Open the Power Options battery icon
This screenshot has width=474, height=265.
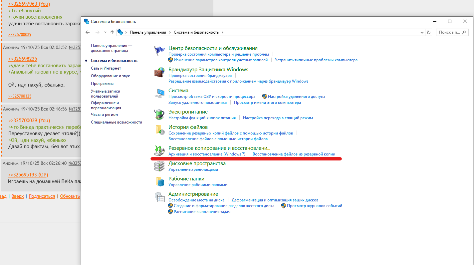tap(159, 115)
